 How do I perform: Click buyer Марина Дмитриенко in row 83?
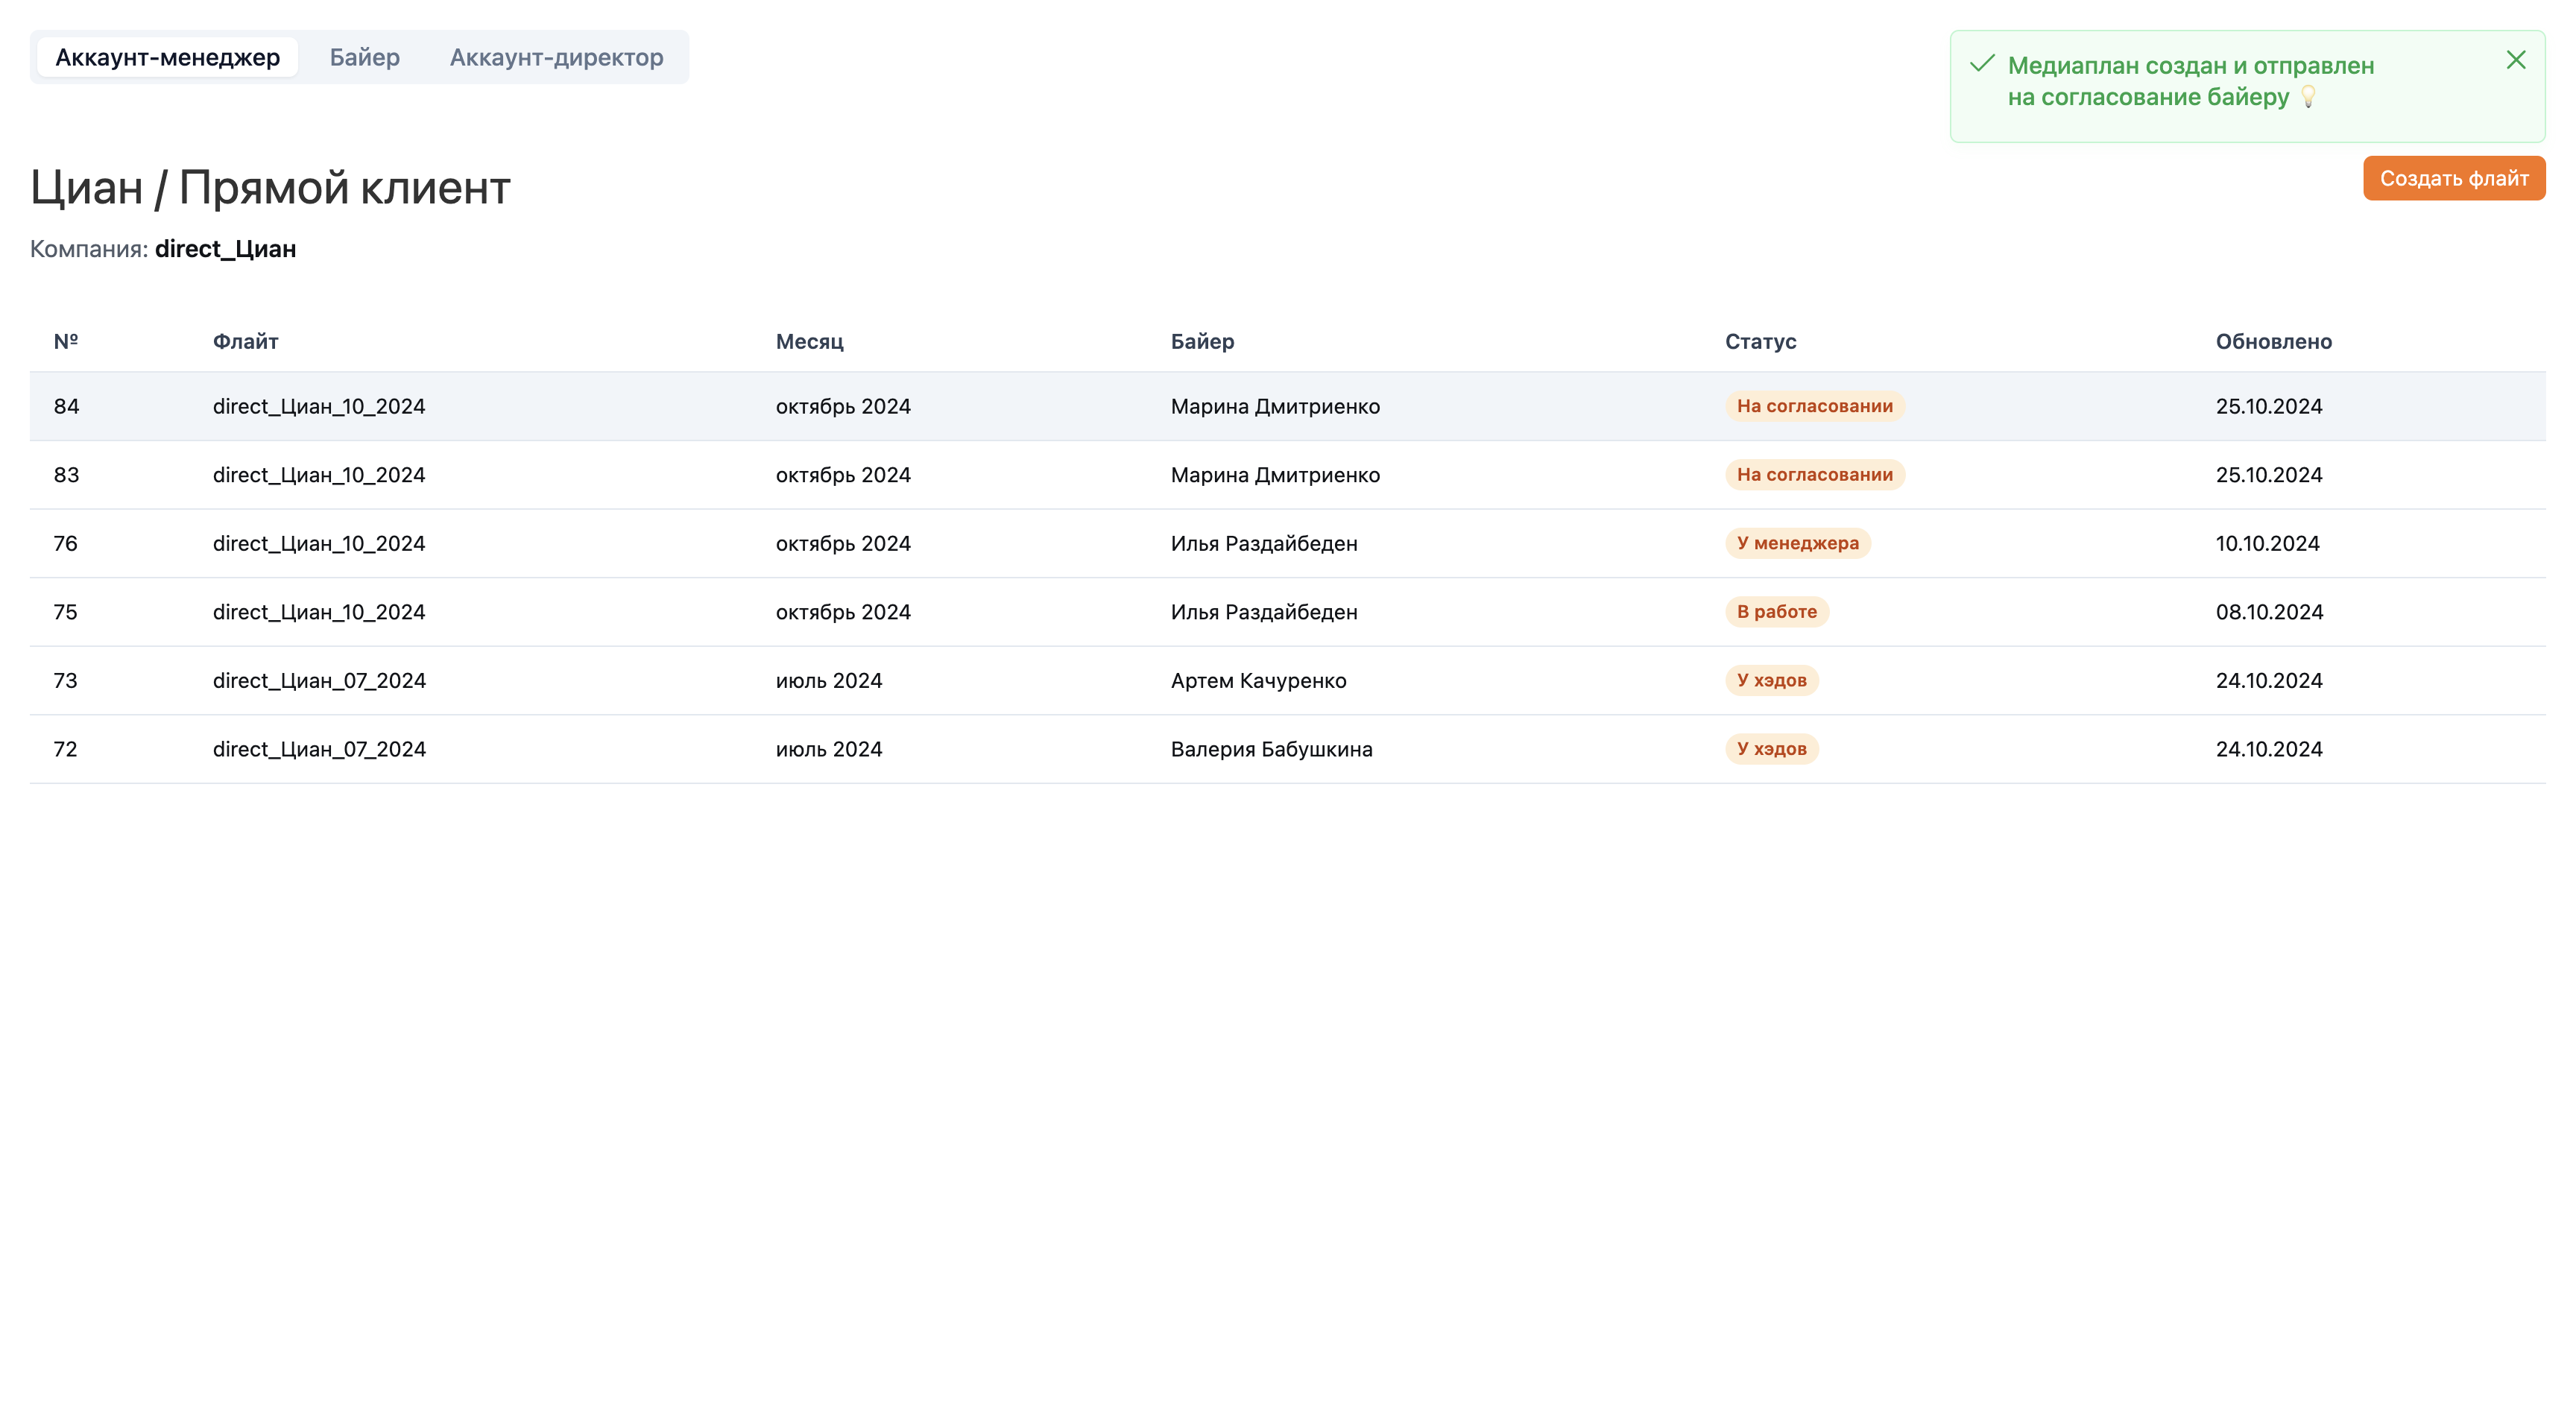click(1275, 475)
